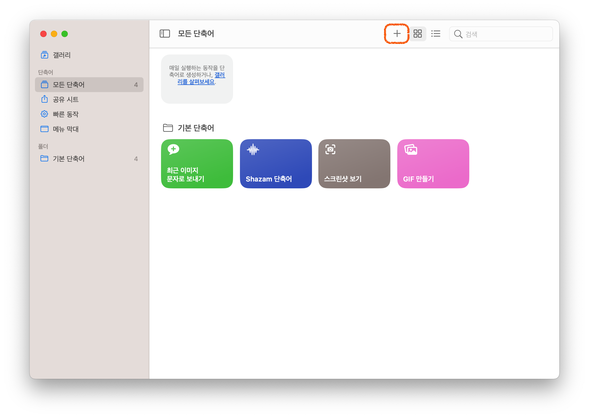Open 공유 시트 category
589x418 pixels.
tap(66, 99)
